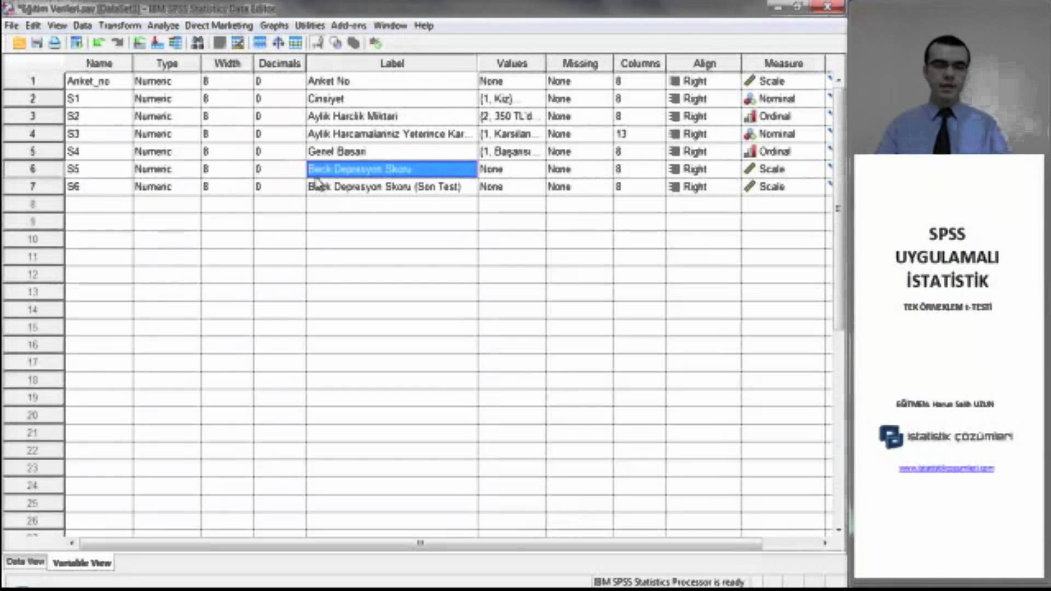
Task: Click the 'Anket_no' name cell
Action: (99, 81)
